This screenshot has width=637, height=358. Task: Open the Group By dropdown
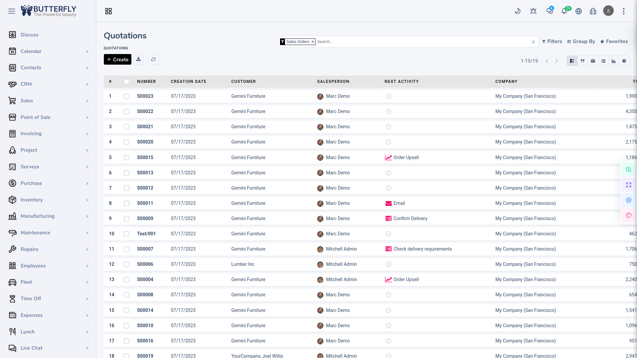click(581, 41)
